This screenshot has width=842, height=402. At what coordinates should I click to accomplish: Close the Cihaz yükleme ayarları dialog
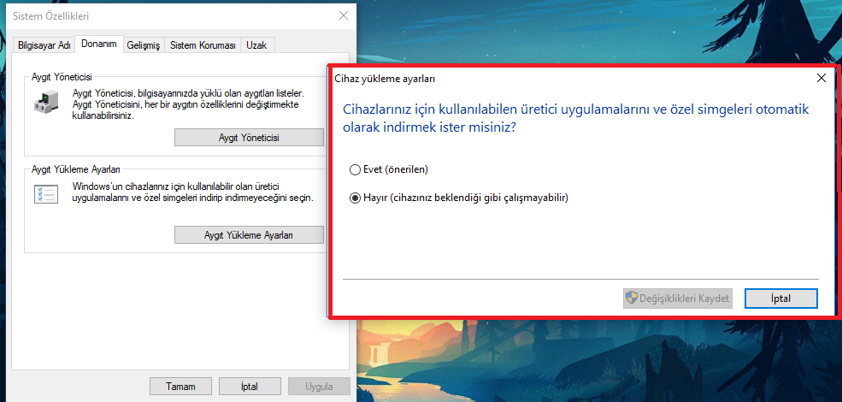[x=821, y=78]
